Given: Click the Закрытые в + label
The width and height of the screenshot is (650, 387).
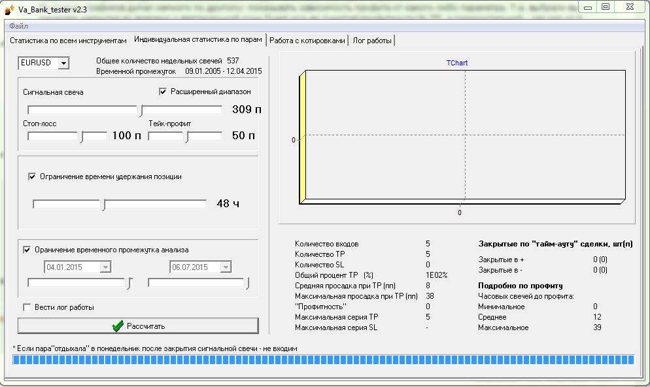Looking at the screenshot, I should coord(501,260).
